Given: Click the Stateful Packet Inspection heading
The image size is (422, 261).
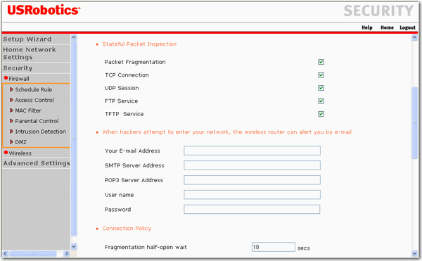Looking at the screenshot, I should click(139, 44).
